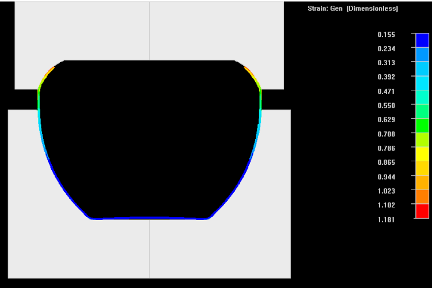Select the 0.629 legend value label

[386, 120]
